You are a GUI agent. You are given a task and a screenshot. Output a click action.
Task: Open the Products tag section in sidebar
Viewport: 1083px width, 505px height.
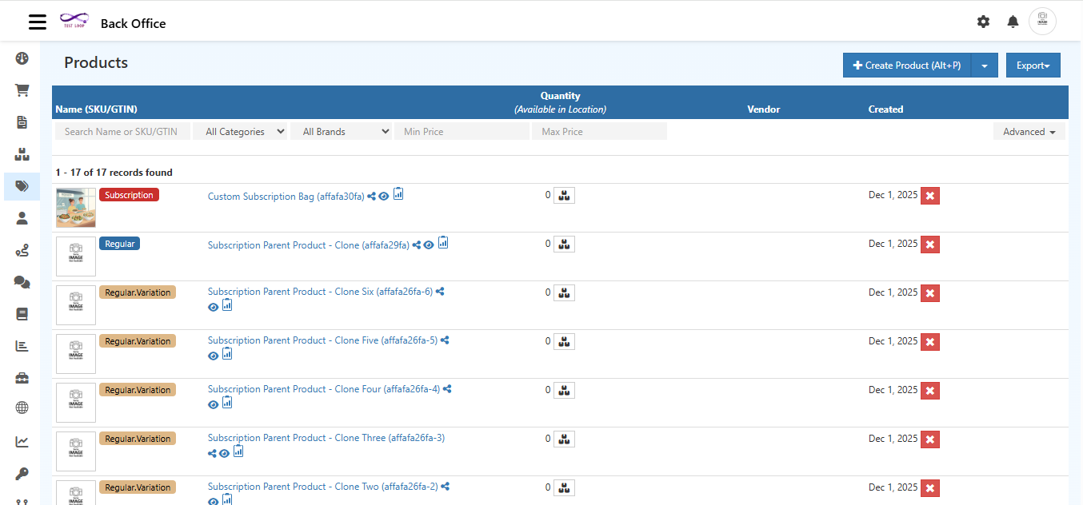22,185
